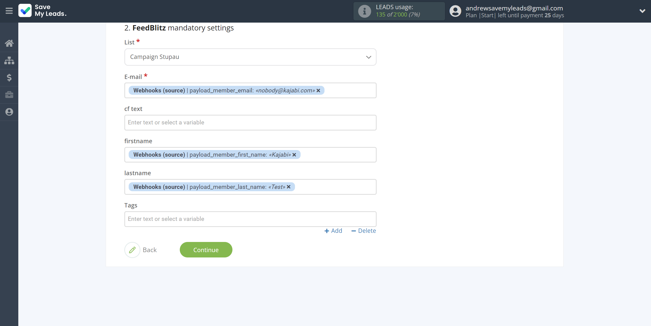Screen dimensions: 651x326
Task: Remove payload_member_email variable tag
Action: 318,90
